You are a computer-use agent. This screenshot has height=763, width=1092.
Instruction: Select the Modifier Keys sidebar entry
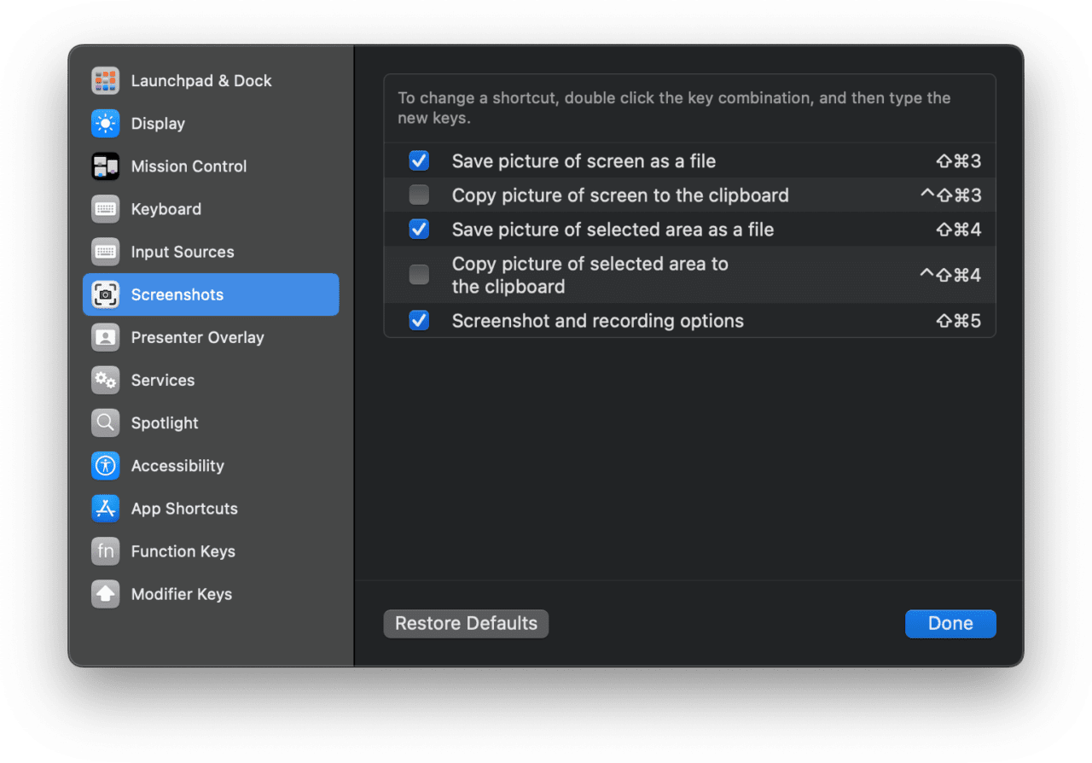[180, 594]
